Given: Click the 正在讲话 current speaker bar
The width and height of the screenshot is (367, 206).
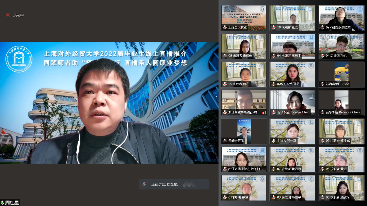Looking at the screenshot, I should click(174, 184).
